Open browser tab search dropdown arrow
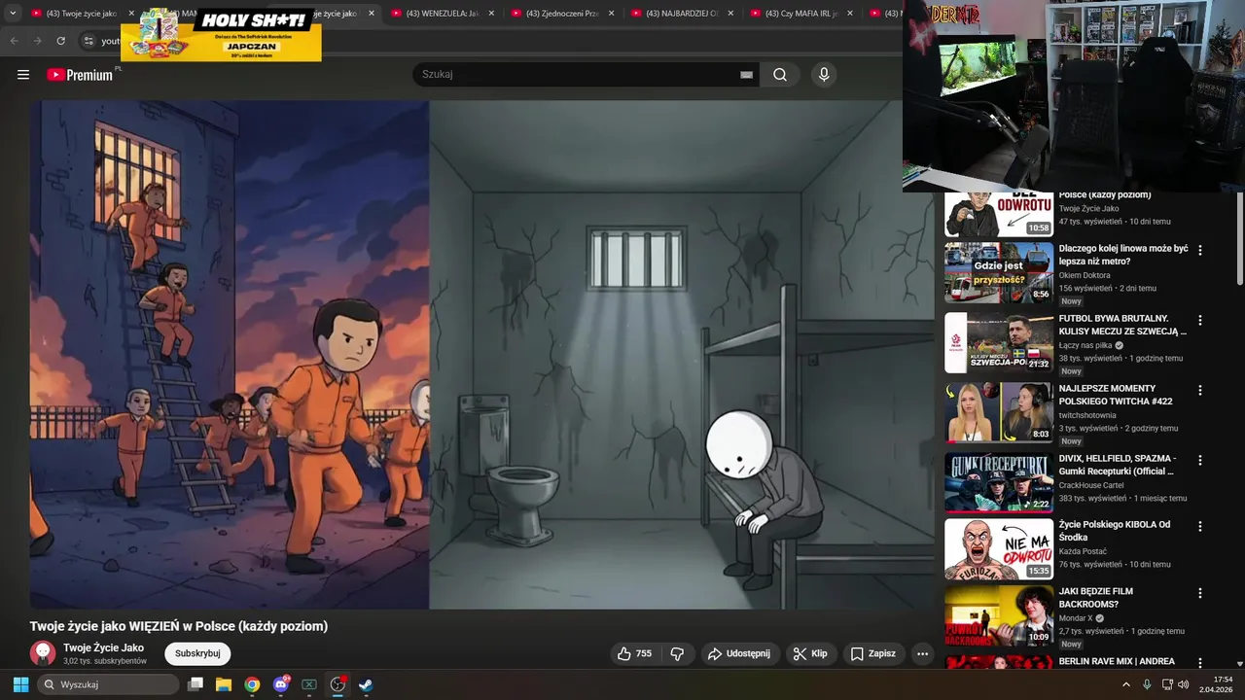Image resolution: width=1245 pixels, height=700 pixels. tap(13, 14)
